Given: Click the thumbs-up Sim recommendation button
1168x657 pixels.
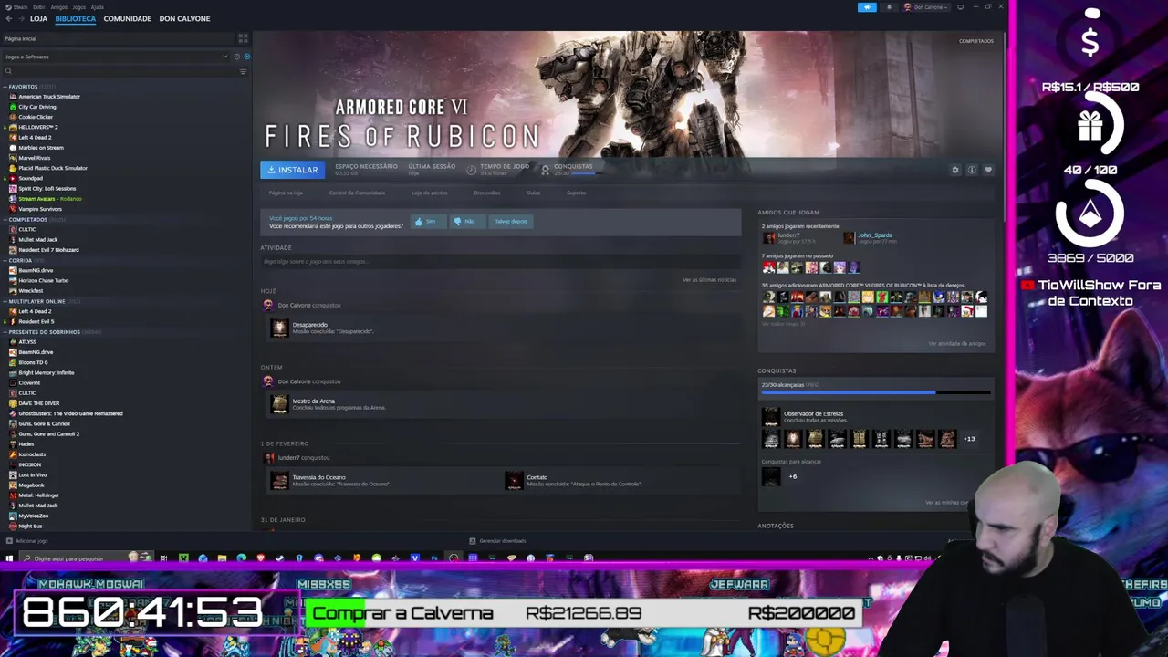Looking at the screenshot, I should tap(428, 221).
